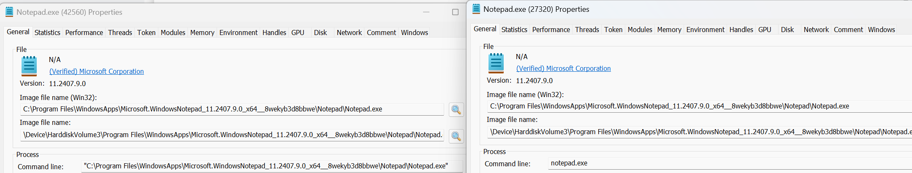Open the Threads tab in the 42560 window
Image resolution: width=912 pixels, height=173 pixels.
(x=120, y=32)
